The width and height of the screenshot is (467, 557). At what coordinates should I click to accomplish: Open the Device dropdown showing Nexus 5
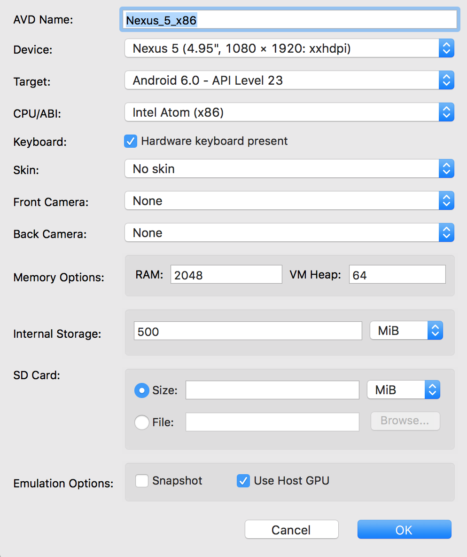point(289,48)
